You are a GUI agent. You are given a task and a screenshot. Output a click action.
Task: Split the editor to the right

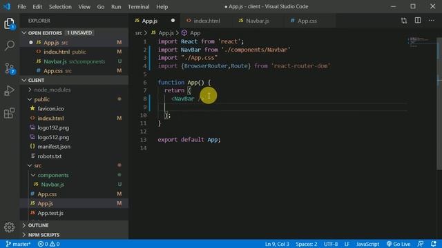click(418, 20)
